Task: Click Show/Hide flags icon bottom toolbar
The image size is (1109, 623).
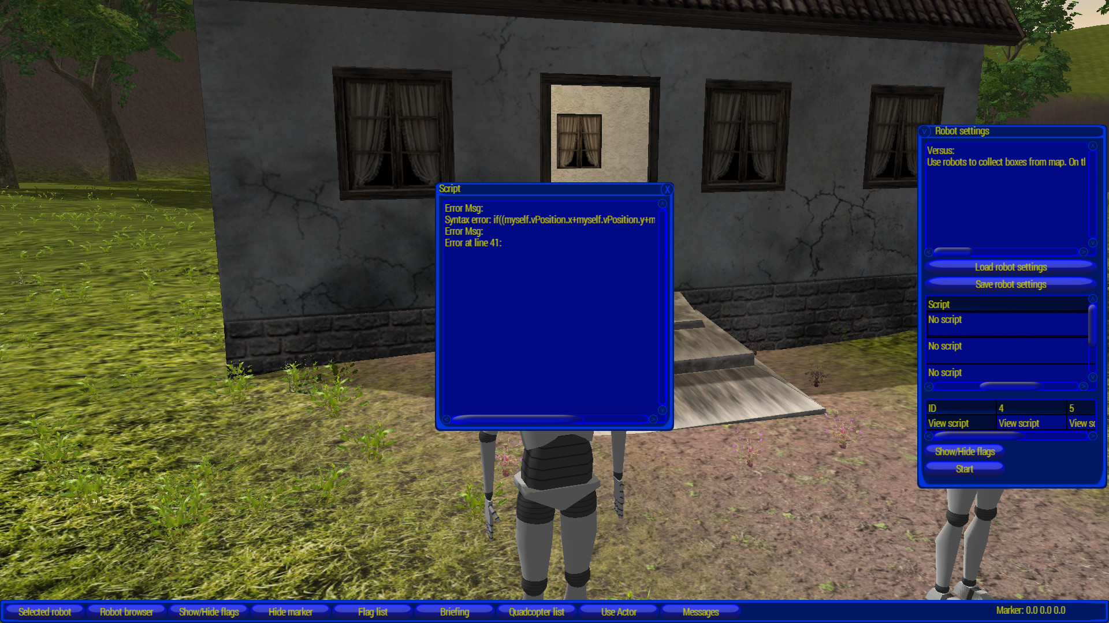Action: [208, 611]
